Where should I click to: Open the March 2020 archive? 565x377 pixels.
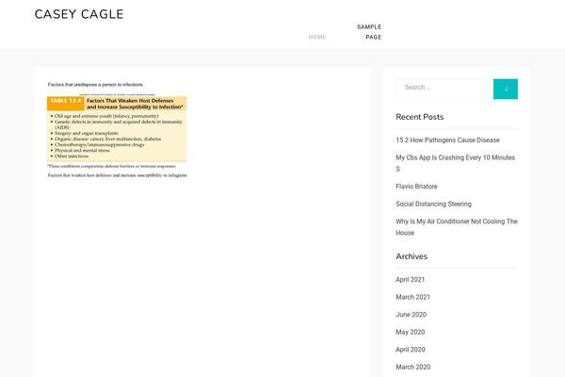point(413,367)
